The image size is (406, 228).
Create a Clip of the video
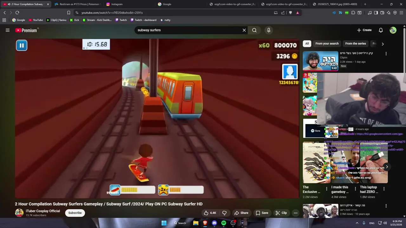point(281,213)
